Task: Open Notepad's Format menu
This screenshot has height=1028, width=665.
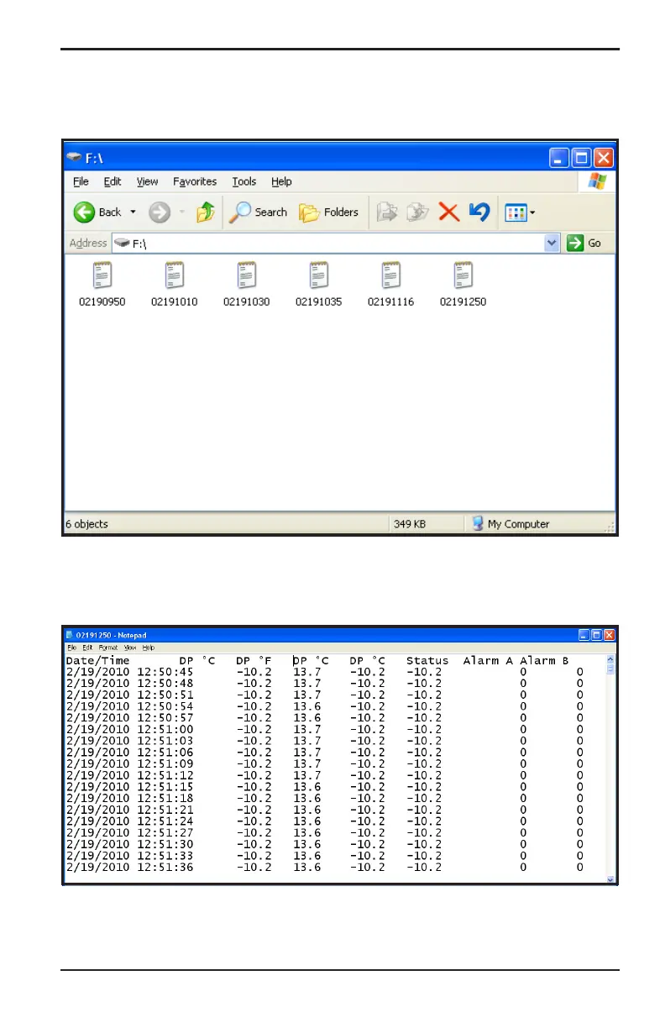Action: 108,648
